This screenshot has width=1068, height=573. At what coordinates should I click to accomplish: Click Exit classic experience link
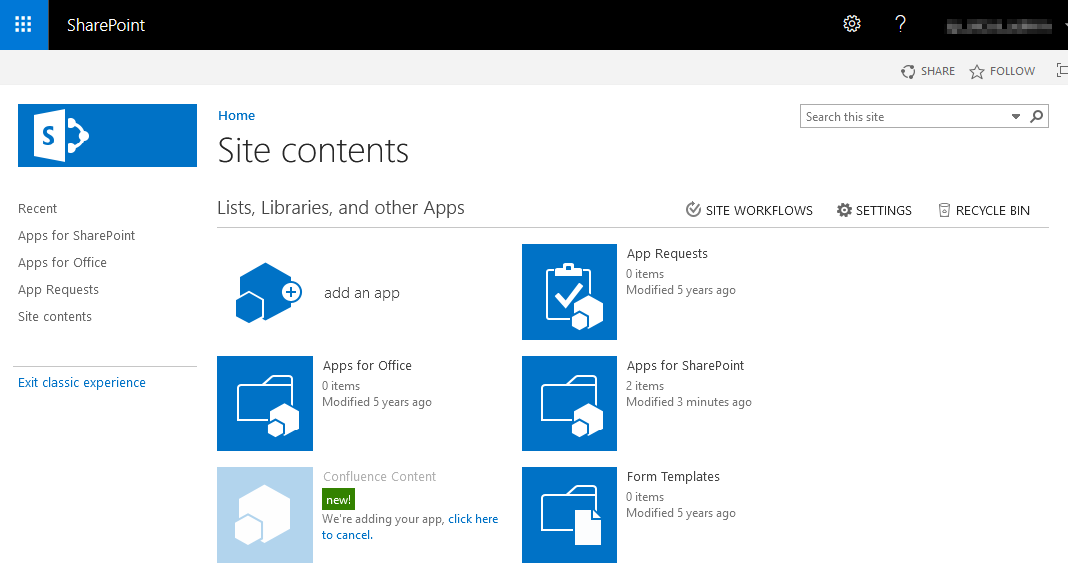82,383
